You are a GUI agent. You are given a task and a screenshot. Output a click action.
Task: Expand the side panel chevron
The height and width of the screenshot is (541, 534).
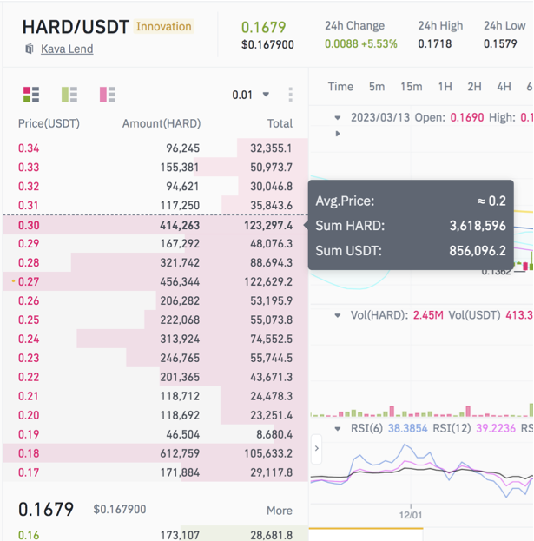(x=317, y=449)
